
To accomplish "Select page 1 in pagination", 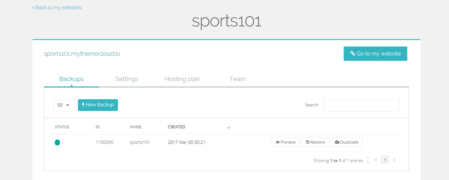I will tap(385, 160).
